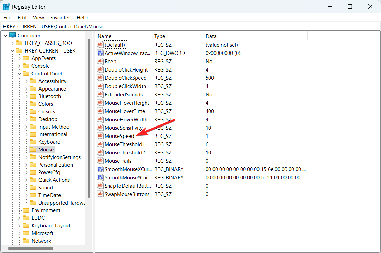The image size is (381, 253).
Task: Sort values by Data column header
Action: click(255, 36)
